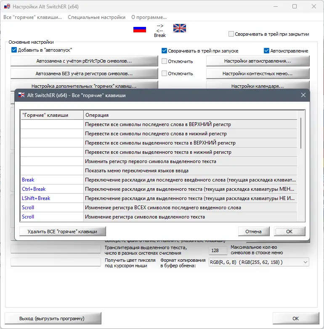Click the 'Операция' column header
Image resolution: width=324 pixels, height=329 pixels.
tap(190, 115)
